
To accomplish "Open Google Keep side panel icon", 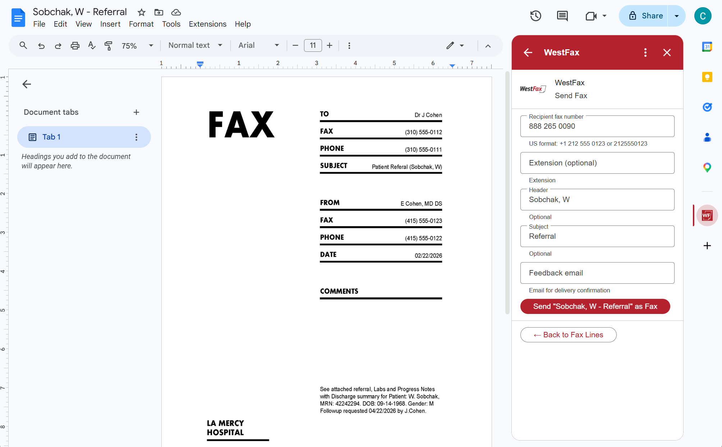I will pos(707,77).
